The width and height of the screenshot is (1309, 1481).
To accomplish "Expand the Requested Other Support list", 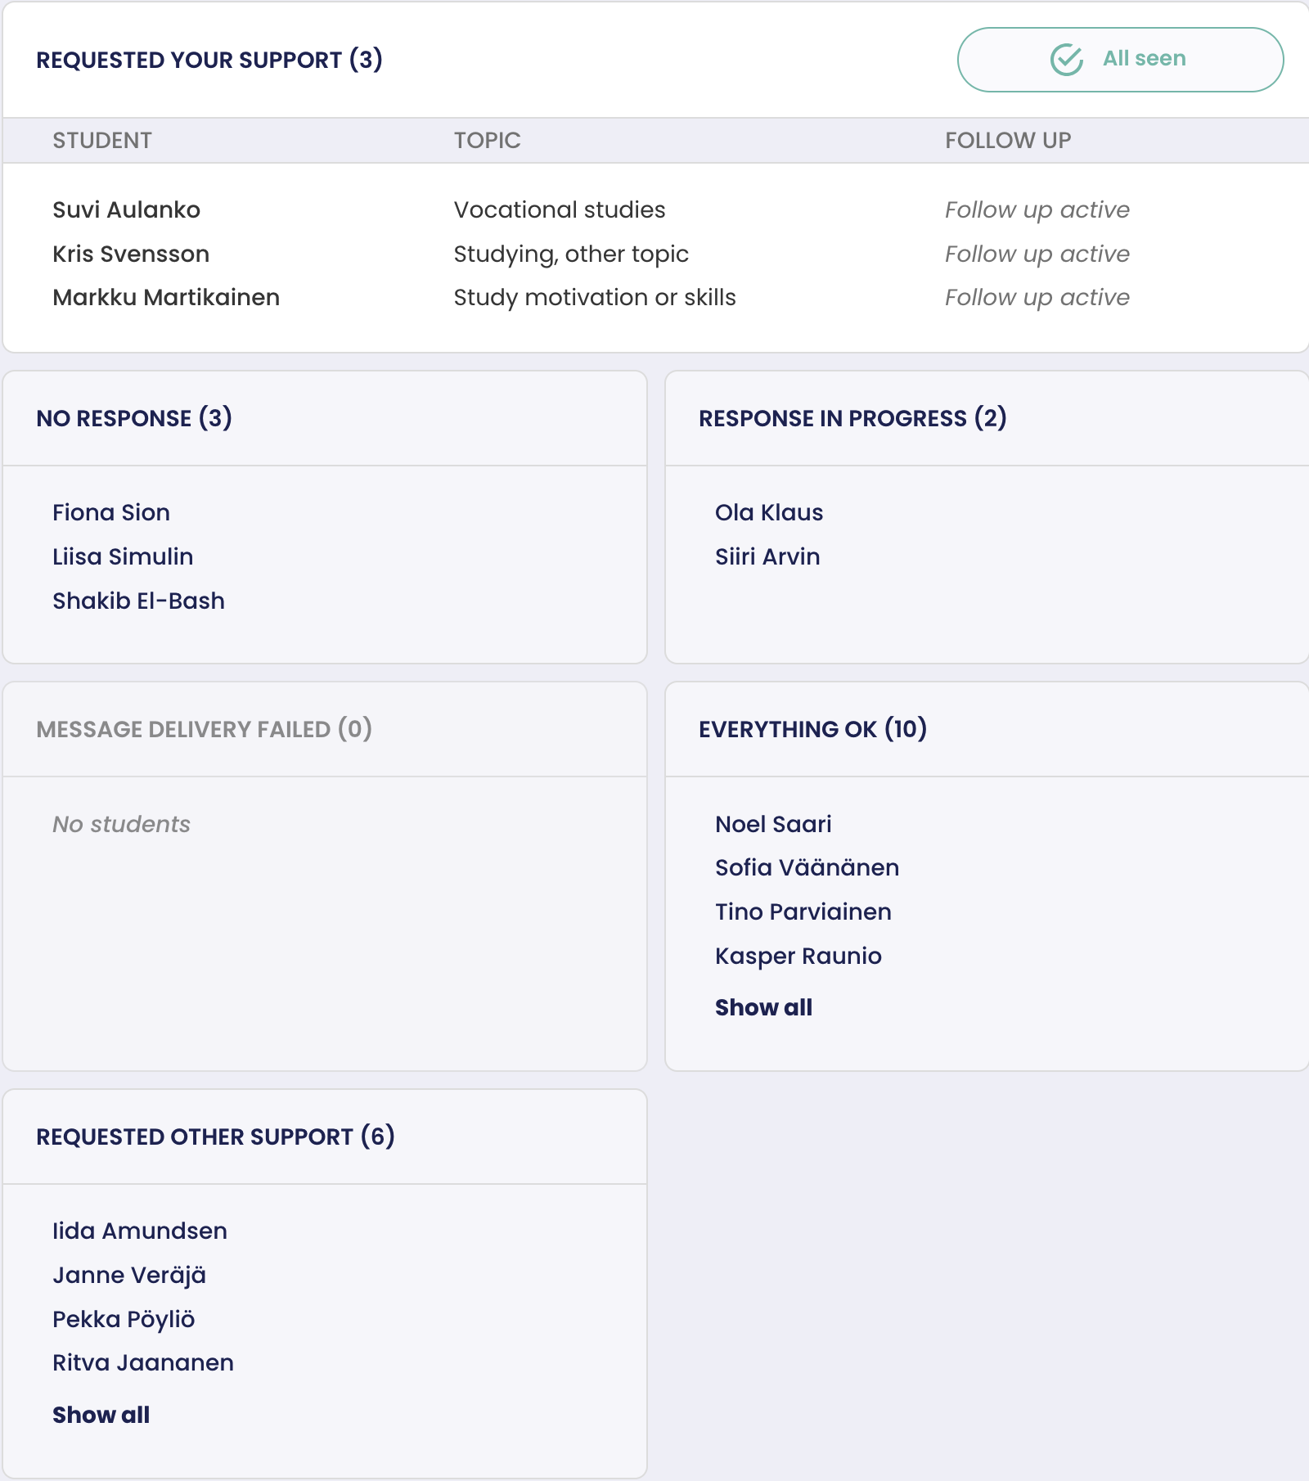I will pyautogui.click(x=101, y=1415).
